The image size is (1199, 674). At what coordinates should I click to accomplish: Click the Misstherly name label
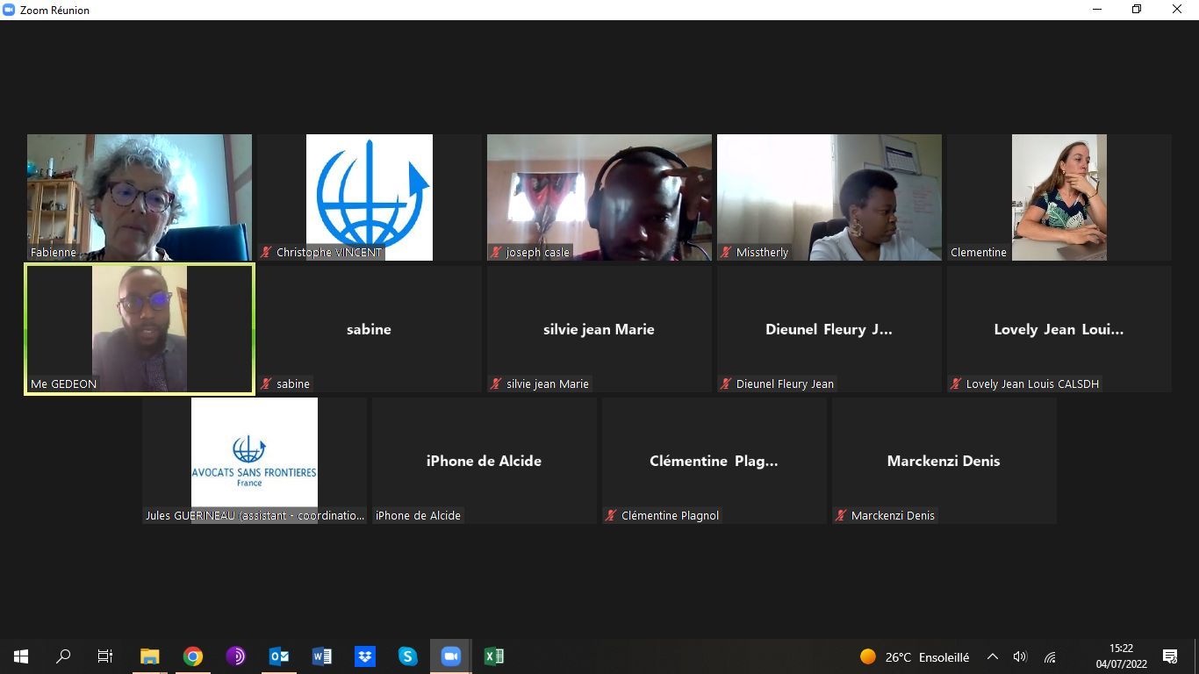[x=762, y=252]
